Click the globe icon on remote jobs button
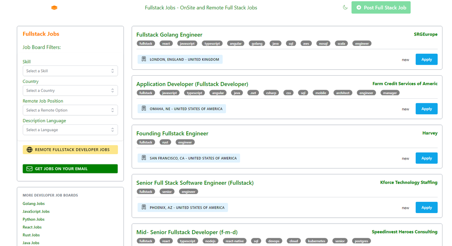Viewport: 452px width, 246px height. [x=29, y=150]
